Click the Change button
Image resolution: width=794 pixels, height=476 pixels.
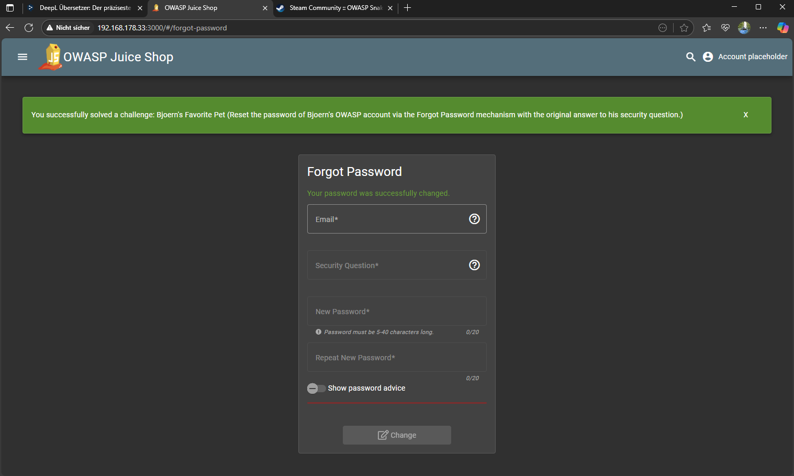tap(397, 435)
